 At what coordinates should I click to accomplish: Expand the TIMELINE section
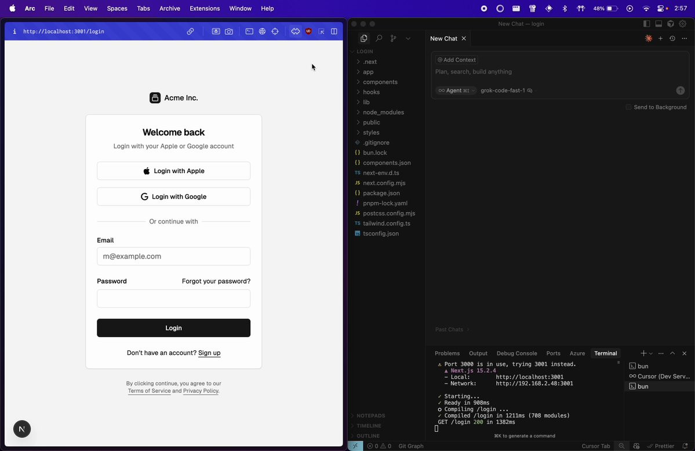(x=369, y=426)
